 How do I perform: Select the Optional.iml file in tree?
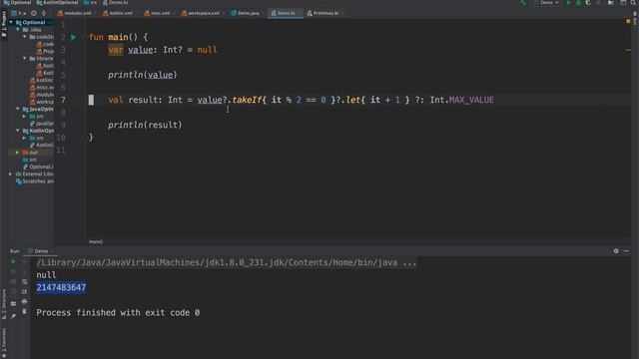click(38, 167)
